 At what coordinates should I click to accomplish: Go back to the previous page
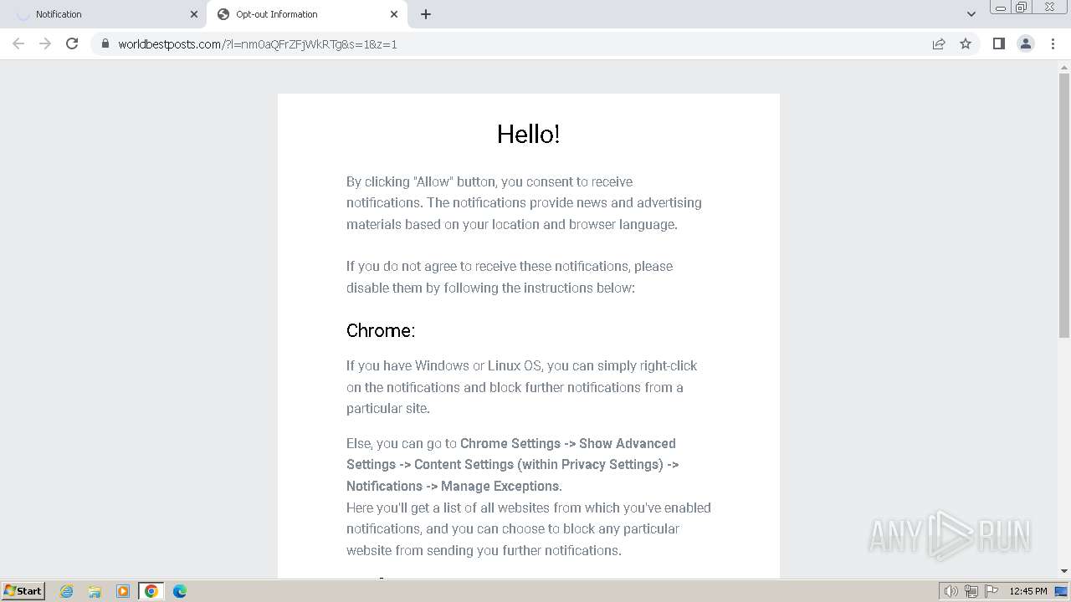click(18, 43)
